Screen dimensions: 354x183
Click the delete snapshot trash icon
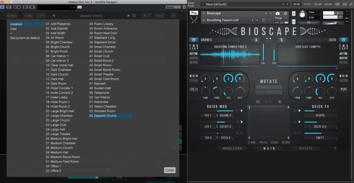coord(269,20)
